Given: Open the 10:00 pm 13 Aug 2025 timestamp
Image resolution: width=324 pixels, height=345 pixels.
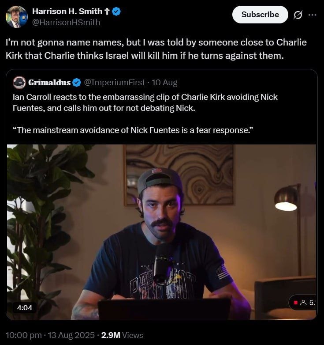Looking at the screenshot, I should [x=50, y=335].
